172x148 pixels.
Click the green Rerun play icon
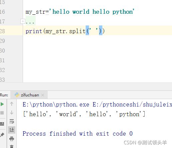(x=2, y=104)
